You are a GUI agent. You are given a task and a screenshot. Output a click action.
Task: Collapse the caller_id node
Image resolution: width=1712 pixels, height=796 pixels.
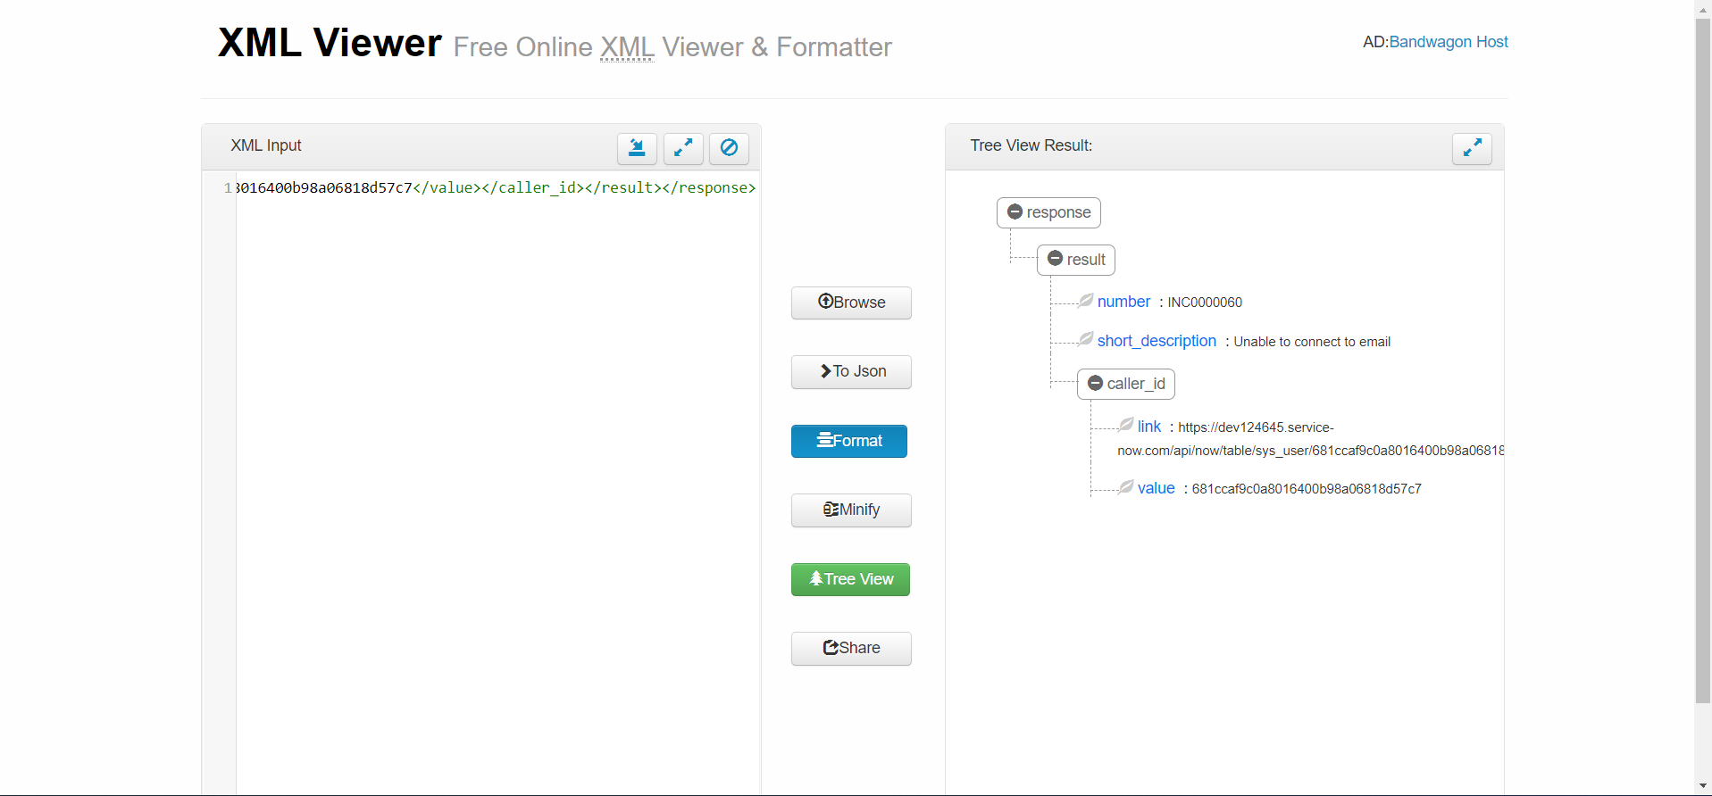tap(1095, 384)
